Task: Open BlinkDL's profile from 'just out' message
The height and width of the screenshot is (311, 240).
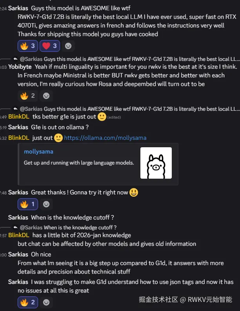Action: point(18,138)
